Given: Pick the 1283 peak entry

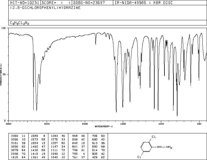Looking at the screenshot, I should coord(58,136).
